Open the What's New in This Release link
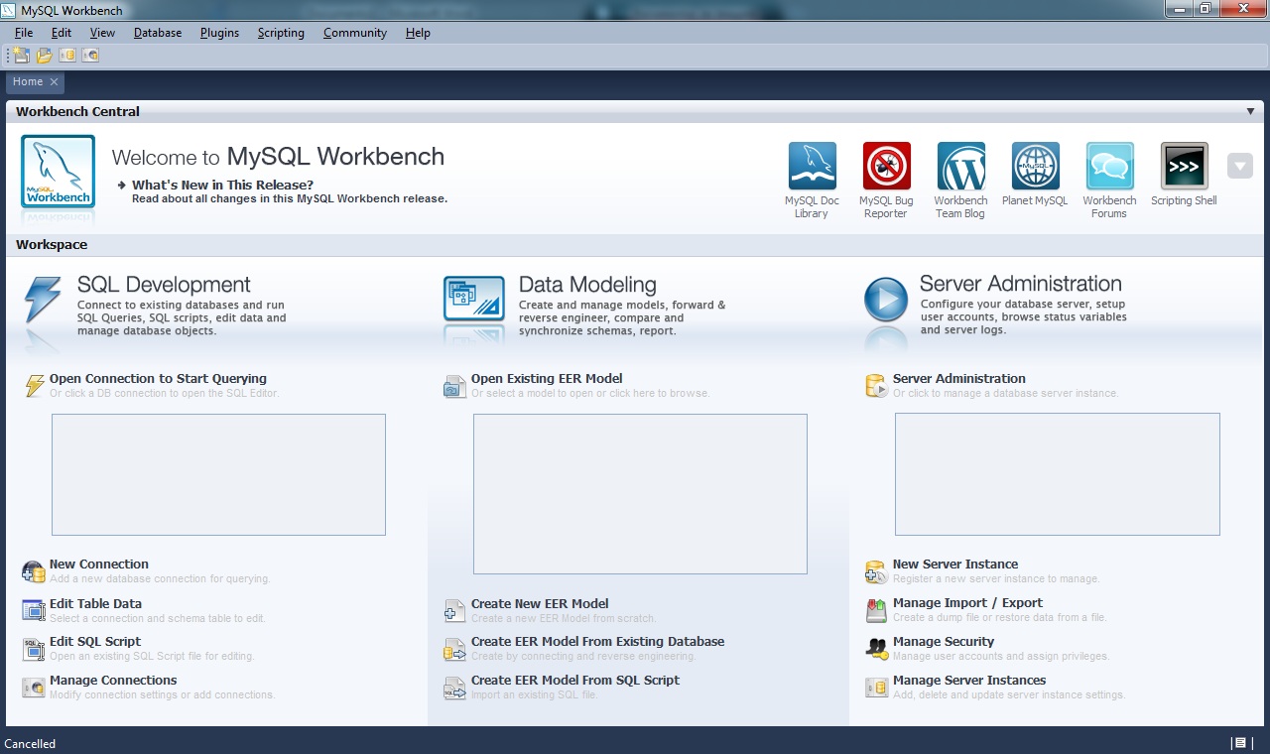Viewport: 1270px width, 754px height. pos(222,185)
